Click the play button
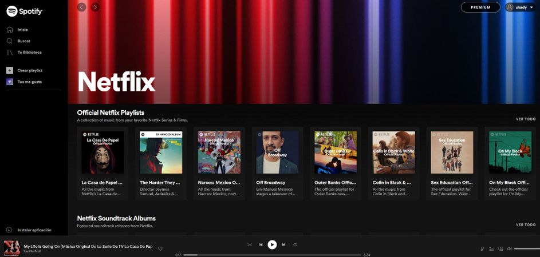540x257 pixels. tap(272, 244)
